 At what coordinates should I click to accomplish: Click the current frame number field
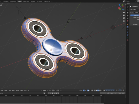(103, 93)
